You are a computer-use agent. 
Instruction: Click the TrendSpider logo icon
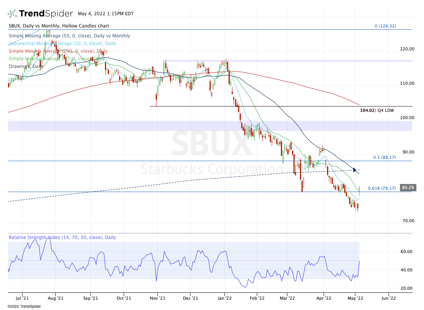[13, 13]
